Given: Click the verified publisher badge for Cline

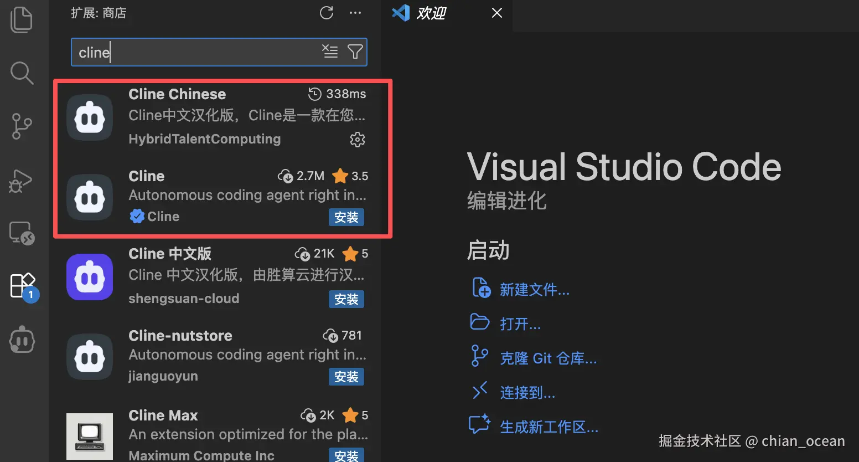Looking at the screenshot, I should tap(137, 216).
